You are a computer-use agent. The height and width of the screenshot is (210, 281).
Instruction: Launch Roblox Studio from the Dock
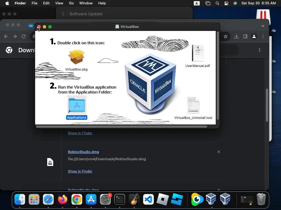click(x=177, y=199)
